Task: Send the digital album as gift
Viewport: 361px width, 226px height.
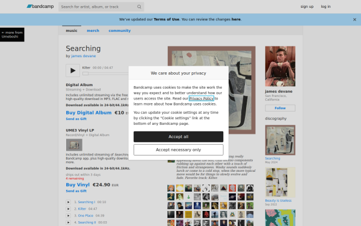Action: pos(76,119)
